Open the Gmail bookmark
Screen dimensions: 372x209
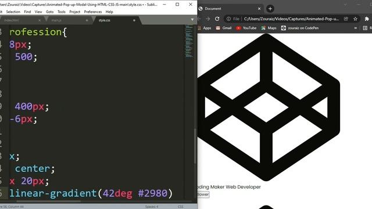coord(224,28)
